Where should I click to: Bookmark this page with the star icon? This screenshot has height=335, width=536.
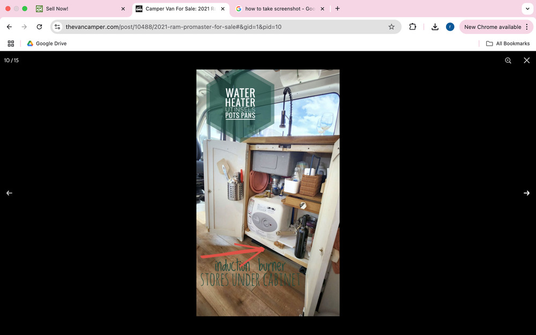click(391, 27)
